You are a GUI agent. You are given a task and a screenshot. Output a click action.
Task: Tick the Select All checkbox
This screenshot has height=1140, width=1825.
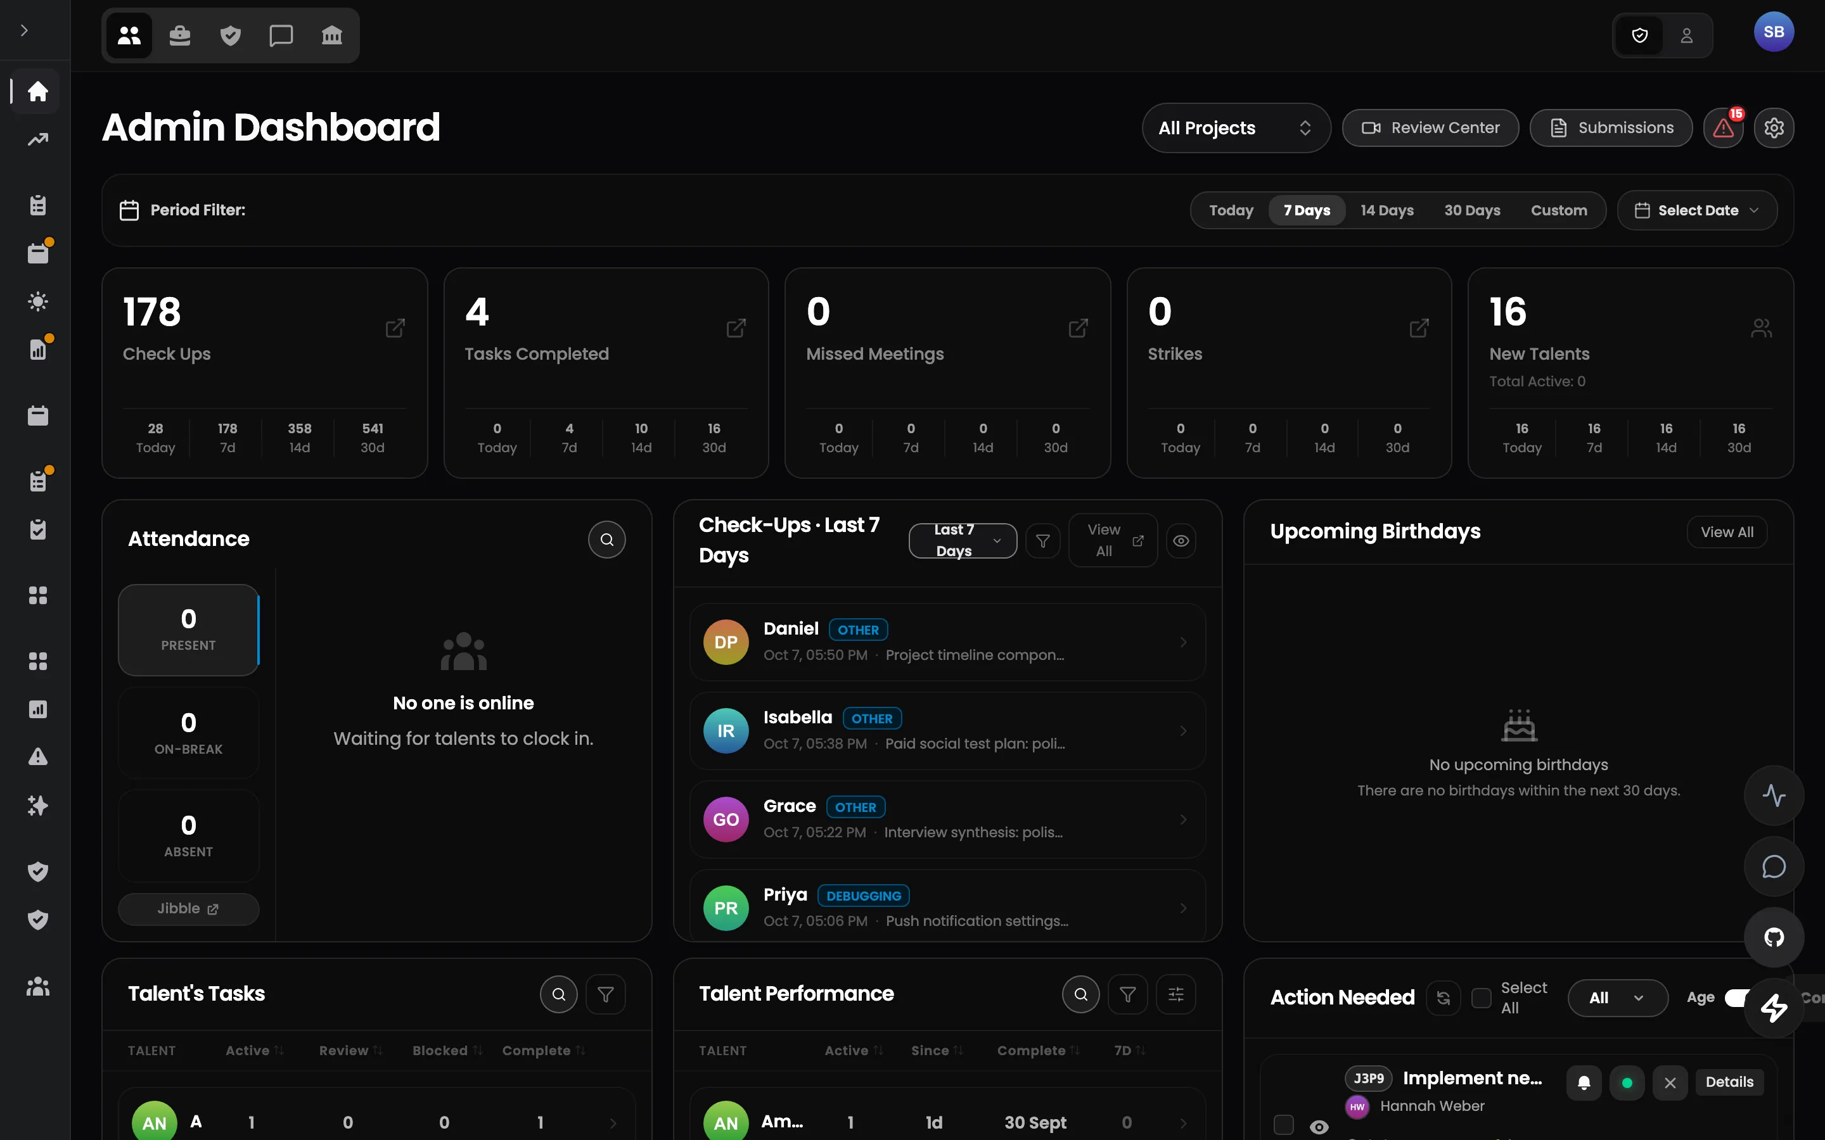[x=1481, y=998]
